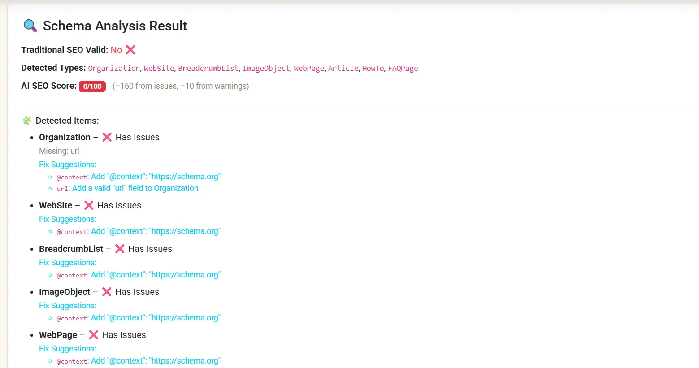Click the Schema Analysis Result heading
Image resolution: width=699 pixels, height=368 pixels.
(115, 26)
